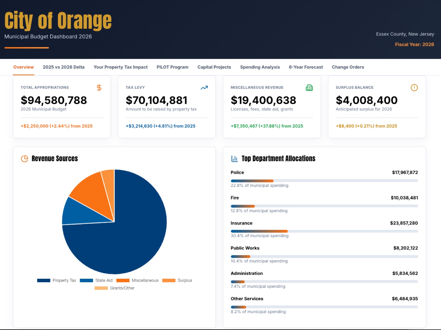Click the Insurance amount $23,857,280
Viewport: 441px width, 330px height.
pos(404,223)
